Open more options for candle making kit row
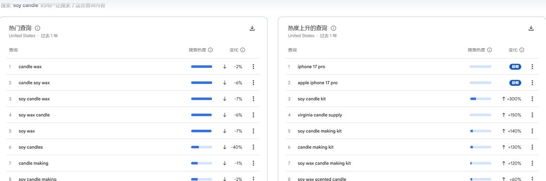 pyautogui.click(x=532, y=147)
